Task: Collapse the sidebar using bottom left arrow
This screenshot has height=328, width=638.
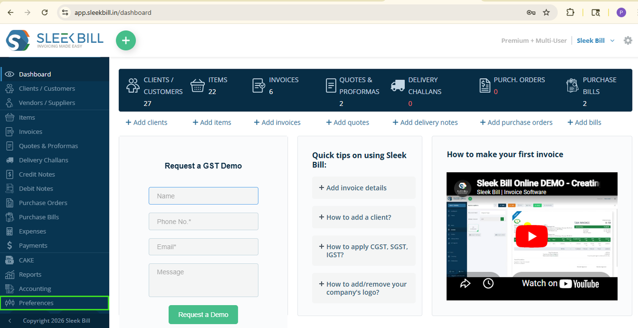Action: pyautogui.click(x=9, y=321)
